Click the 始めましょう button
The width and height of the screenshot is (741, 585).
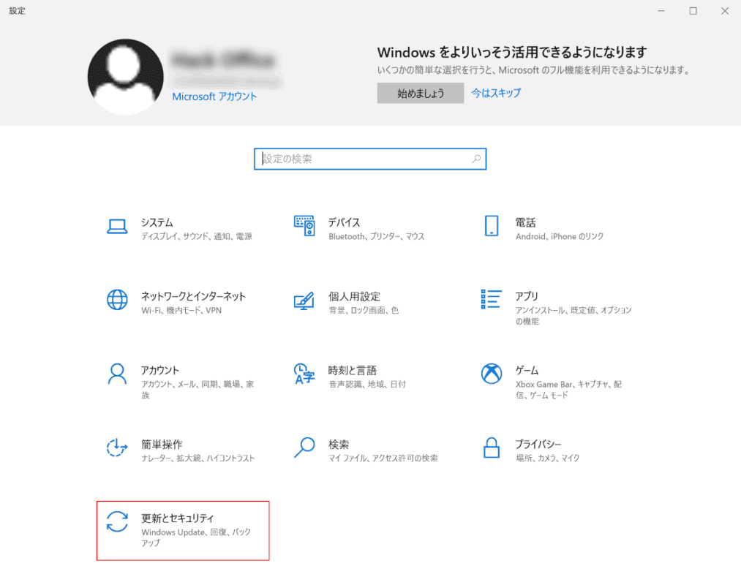(421, 93)
